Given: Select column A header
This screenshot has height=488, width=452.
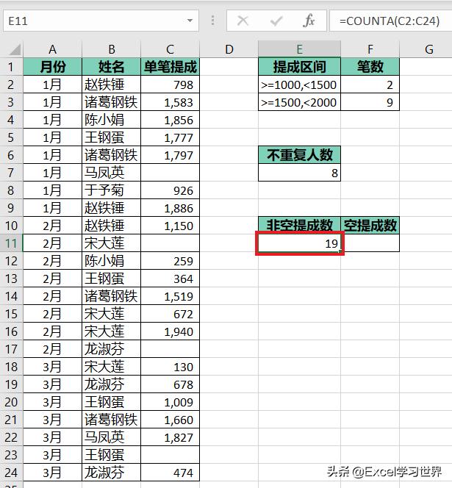Looking at the screenshot, I should [52, 49].
